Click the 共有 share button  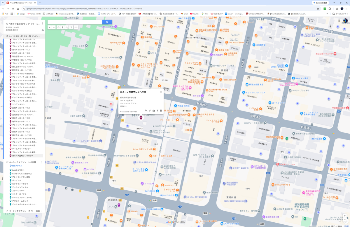[24, 36]
